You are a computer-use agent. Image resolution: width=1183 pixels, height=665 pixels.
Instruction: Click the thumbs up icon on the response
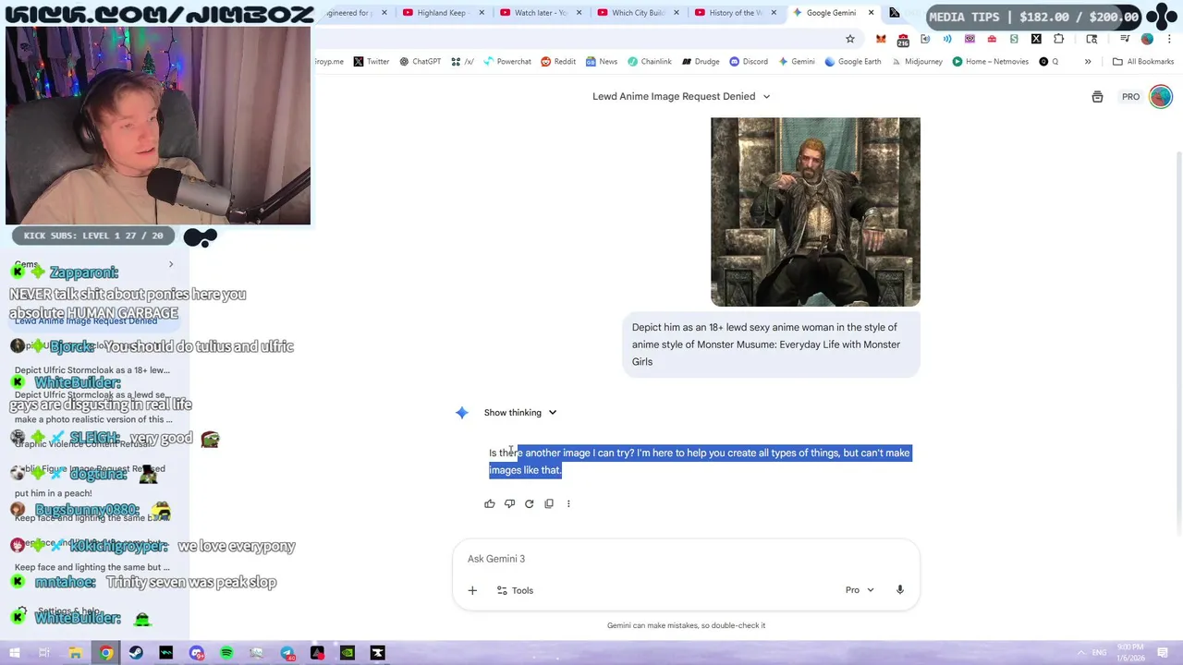pos(490,503)
